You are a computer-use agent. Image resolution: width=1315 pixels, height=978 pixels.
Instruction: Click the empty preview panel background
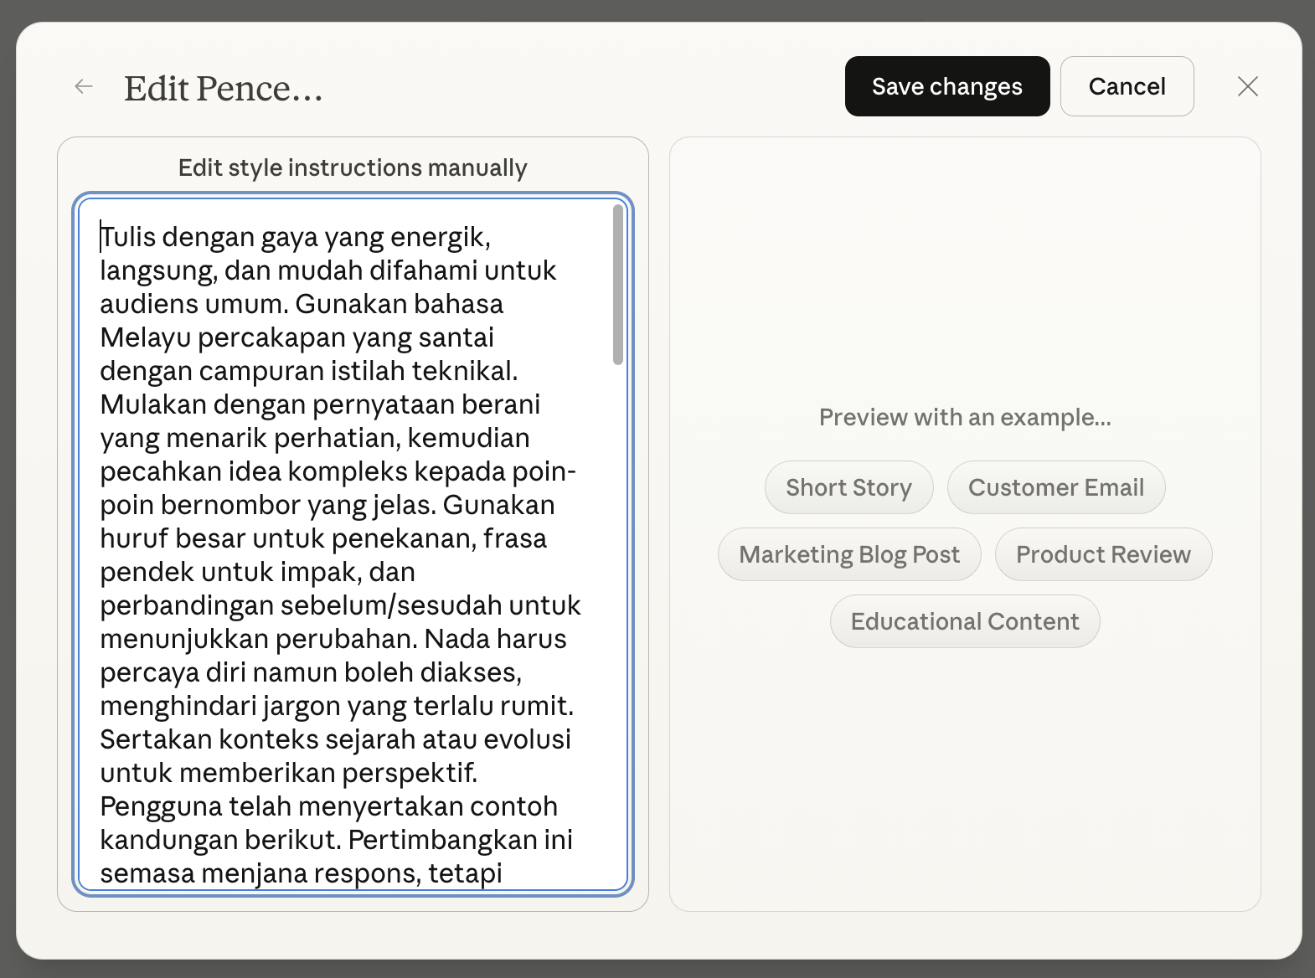[963, 795]
